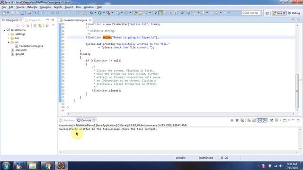Click Navigator Back arrow icon

coord(18,25)
